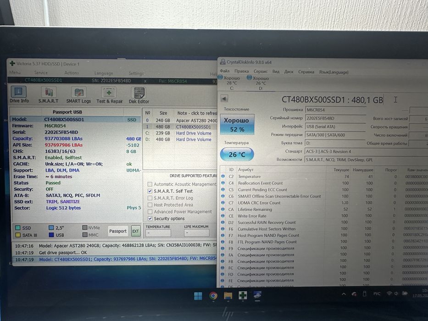Switch to Victoria taskbar icon
This screenshot has width=428, height=321.
click(x=243, y=295)
